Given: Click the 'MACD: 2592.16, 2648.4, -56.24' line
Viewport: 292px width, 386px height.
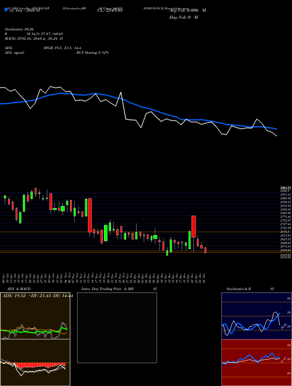Looking at the screenshot, I should (33, 39).
